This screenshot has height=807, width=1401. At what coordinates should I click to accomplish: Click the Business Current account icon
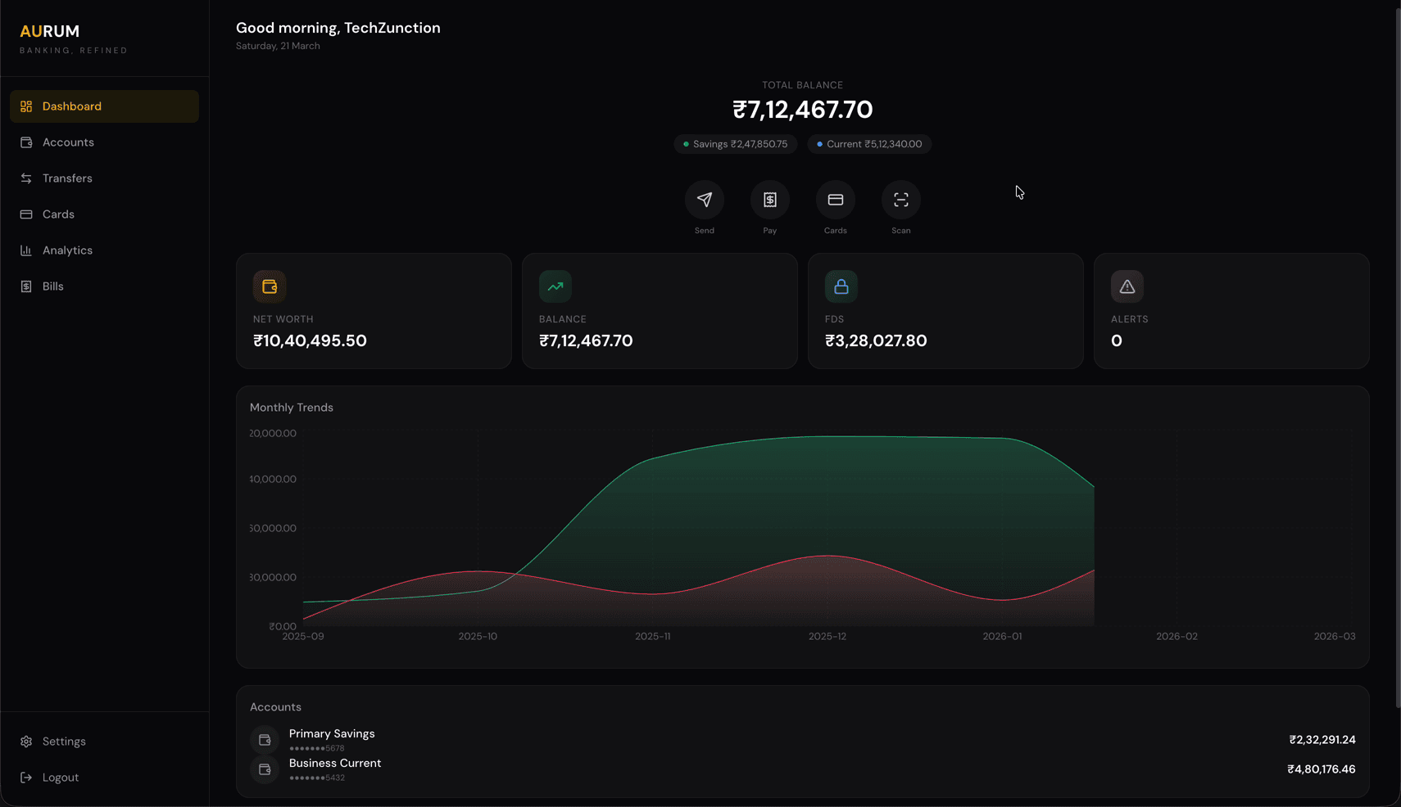click(265, 769)
